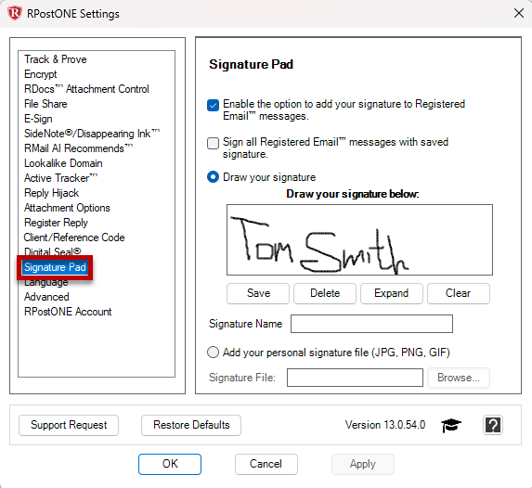The height and width of the screenshot is (488, 532).
Task: Open RDocs Attachment Control settings
Action: click(x=86, y=89)
